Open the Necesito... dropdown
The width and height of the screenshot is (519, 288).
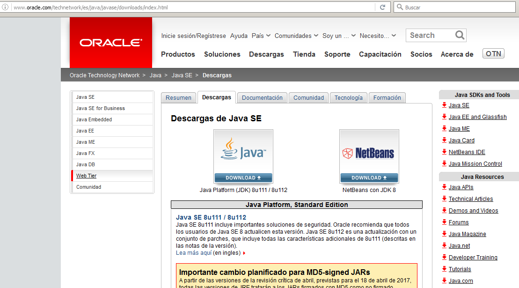pyautogui.click(x=378, y=36)
